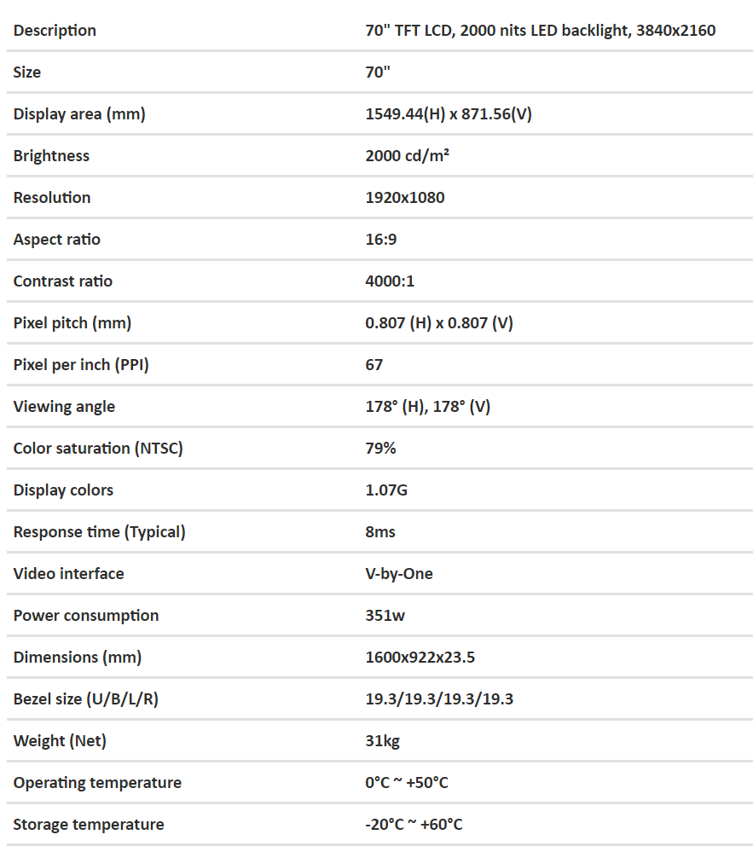The height and width of the screenshot is (852, 753).
Task: Click the 1920x1080 resolution value
Action: click(x=405, y=198)
